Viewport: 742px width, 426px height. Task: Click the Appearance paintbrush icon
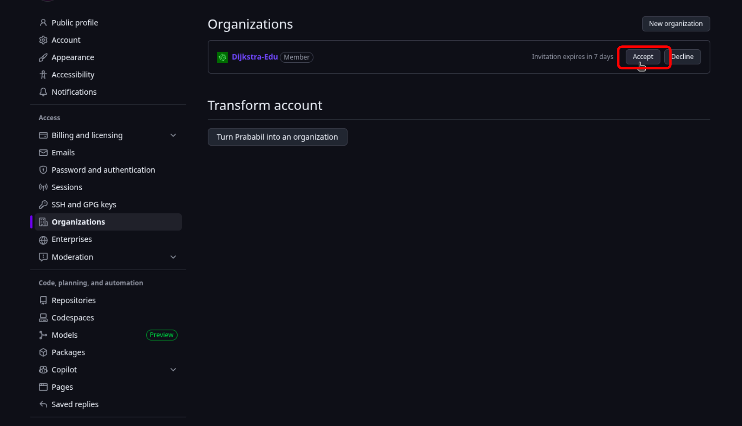click(x=43, y=57)
